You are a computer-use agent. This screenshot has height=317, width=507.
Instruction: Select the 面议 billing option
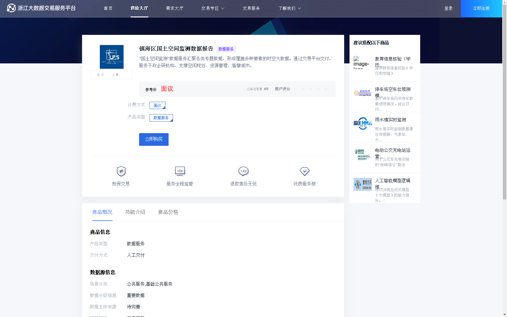tap(157, 105)
